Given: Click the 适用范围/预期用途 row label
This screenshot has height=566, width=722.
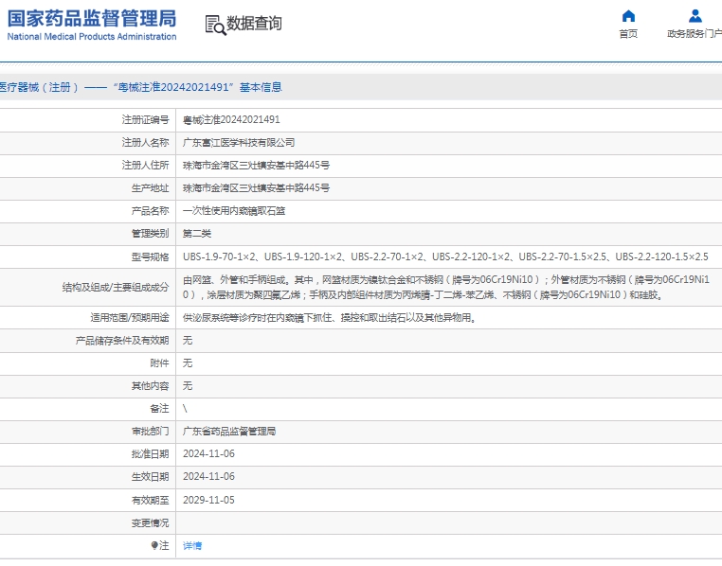Looking at the screenshot, I should tap(130, 317).
